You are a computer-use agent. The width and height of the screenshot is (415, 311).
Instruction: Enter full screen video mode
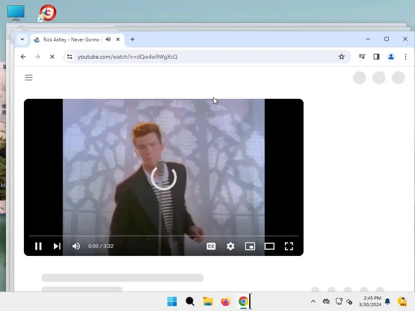click(289, 246)
